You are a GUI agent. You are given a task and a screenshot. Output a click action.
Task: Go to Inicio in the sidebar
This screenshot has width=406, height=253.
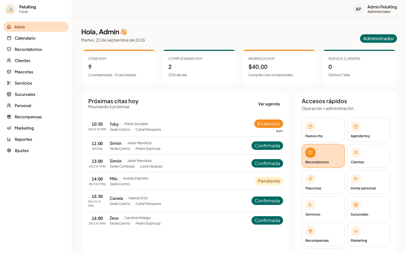point(36,27)
